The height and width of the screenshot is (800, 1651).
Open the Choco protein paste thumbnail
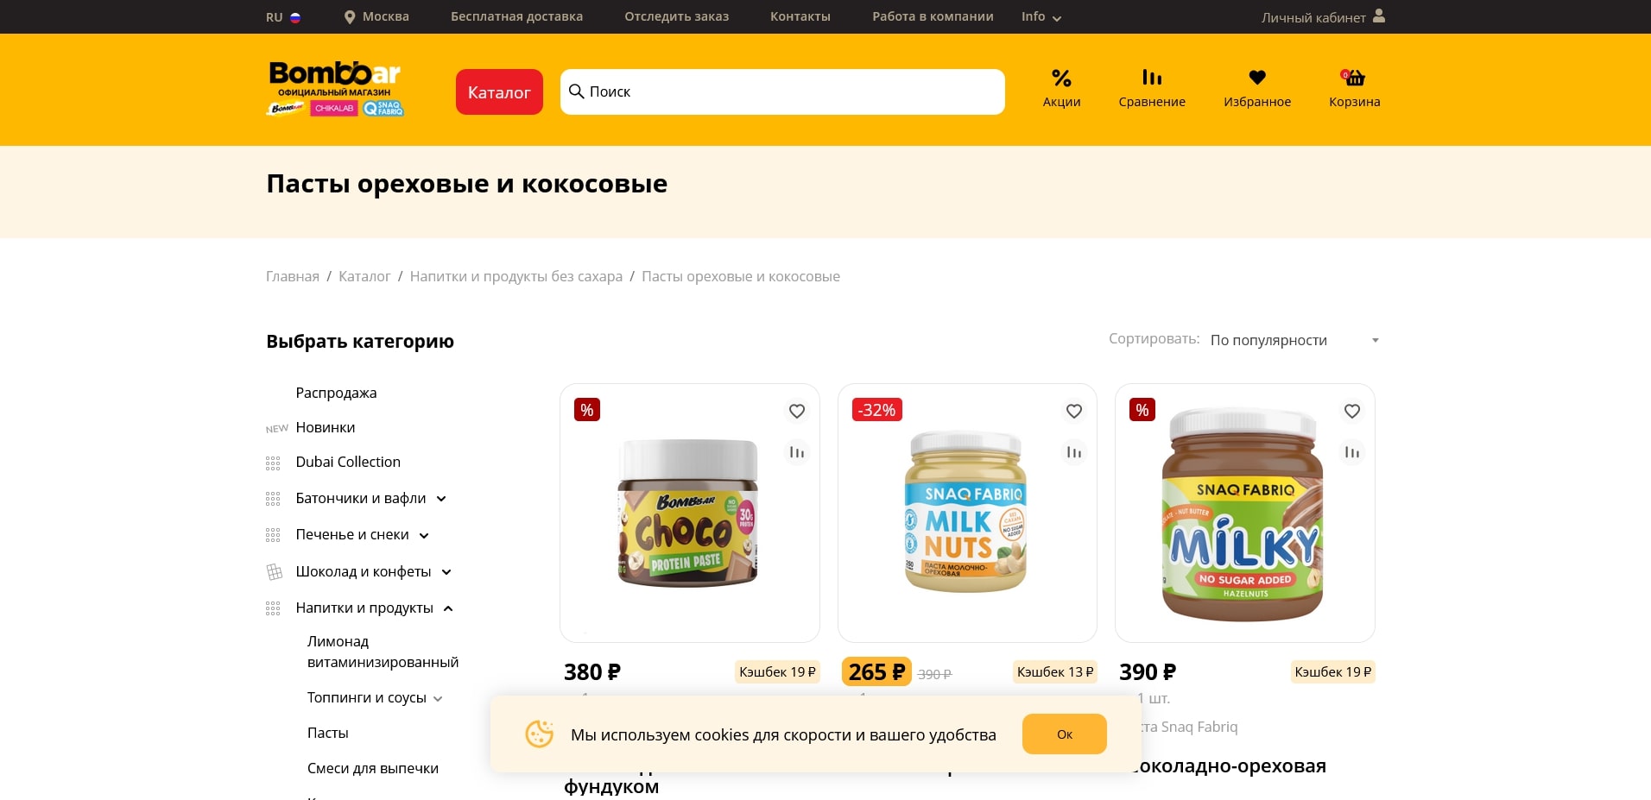click(689, 513)
